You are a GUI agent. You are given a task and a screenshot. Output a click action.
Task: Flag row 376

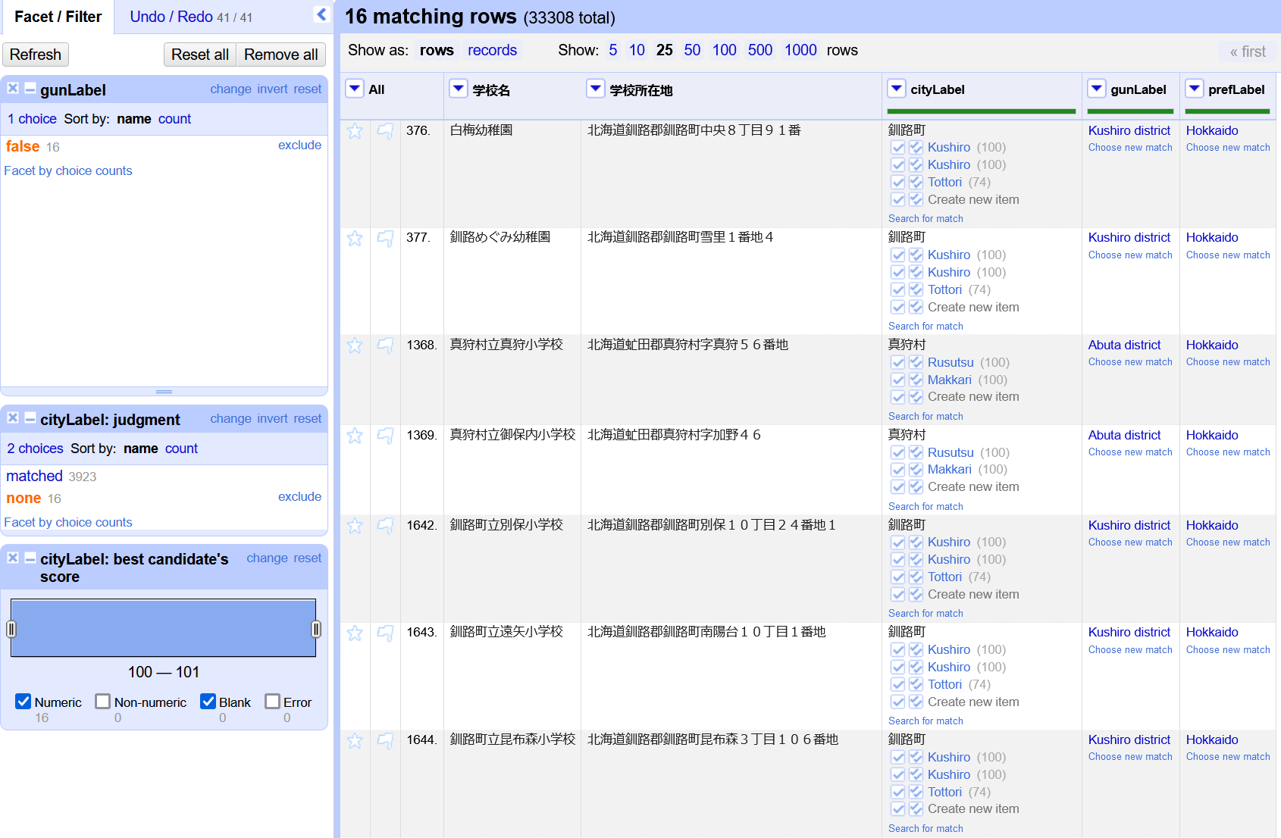385,131
